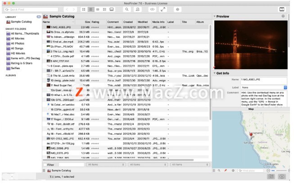Click the fullscreen arrows toolbar icon

[163, 9]
